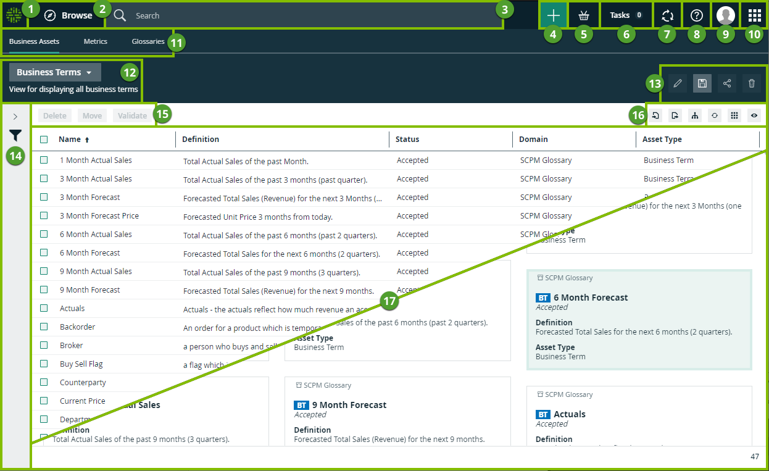Open the Browse menu in top bar

pos(69,15)
